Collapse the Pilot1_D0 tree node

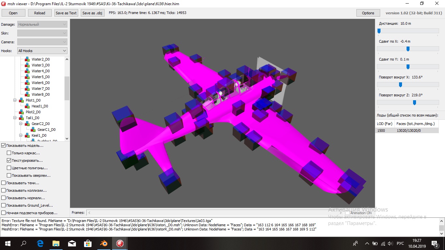coord(15,100)
